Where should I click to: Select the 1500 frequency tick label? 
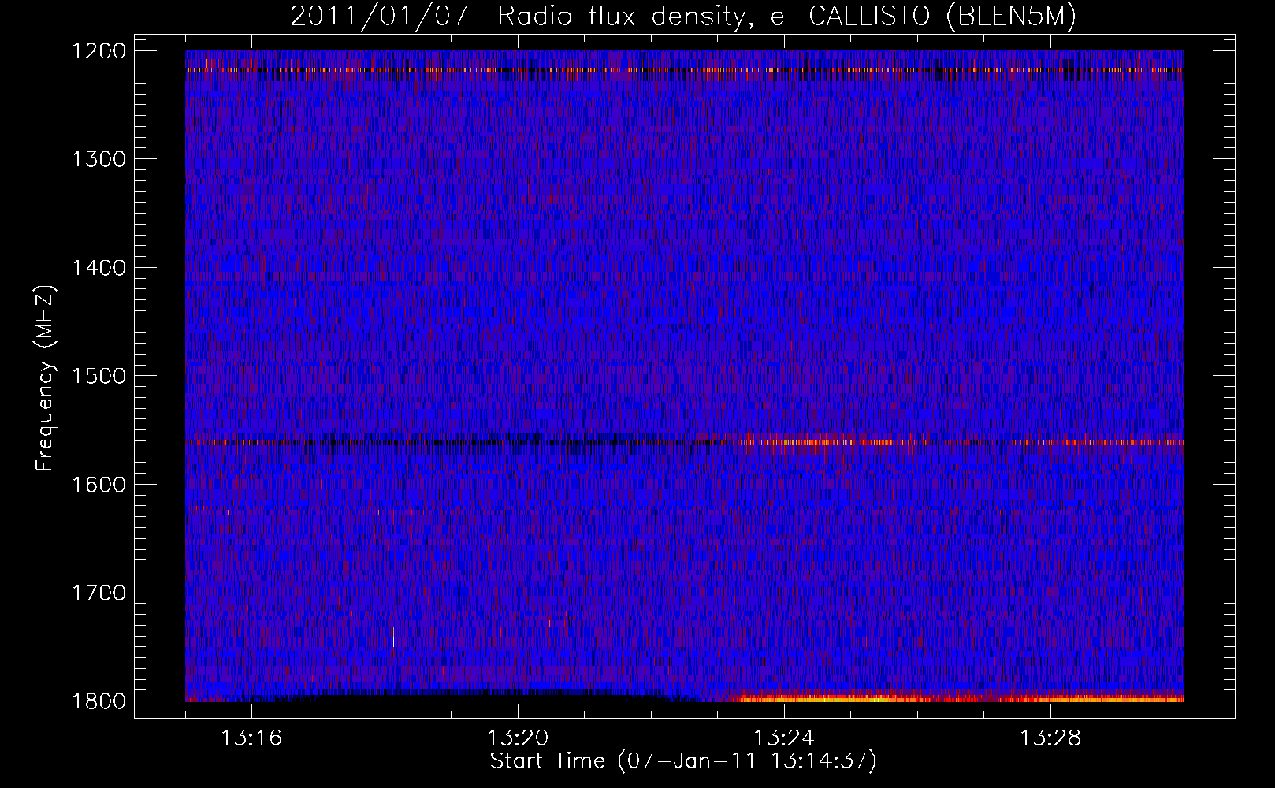99,376
